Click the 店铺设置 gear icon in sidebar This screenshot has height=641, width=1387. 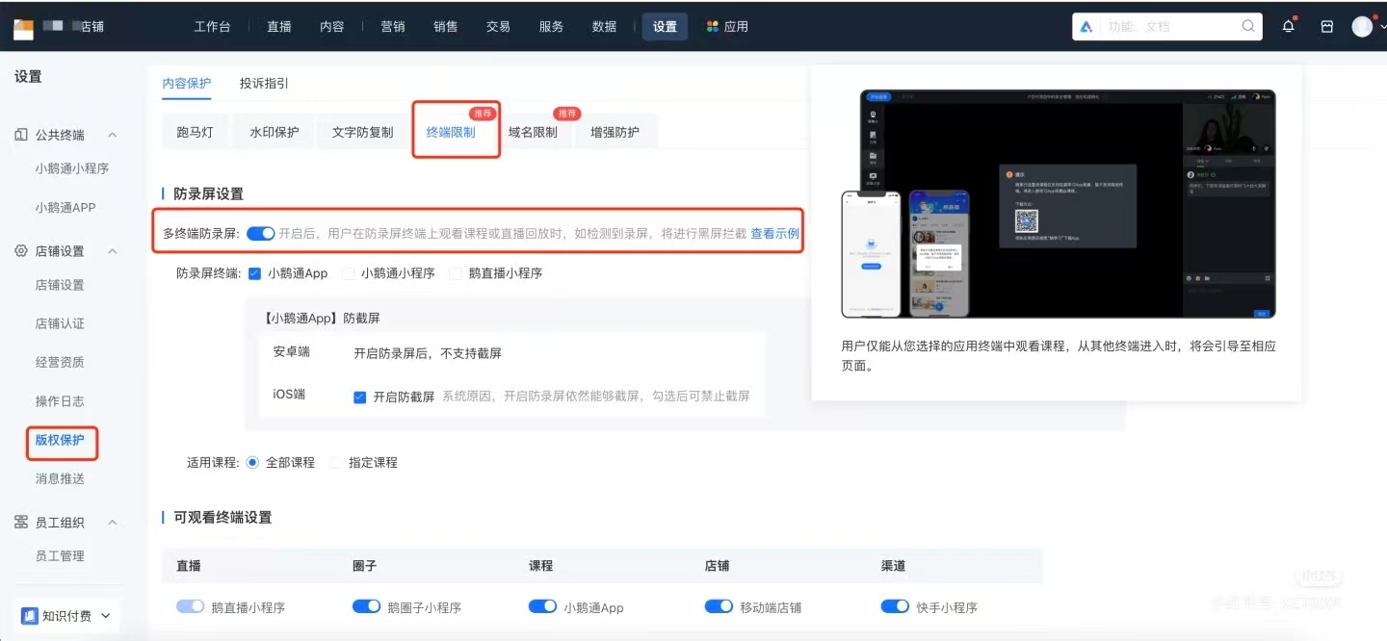tap(21, 250)
